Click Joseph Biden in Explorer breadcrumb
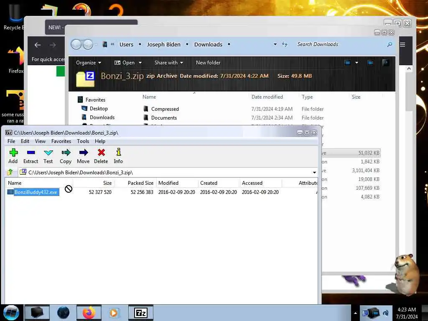Viewport: 428px width, 321px height. [x=163, y=44]
